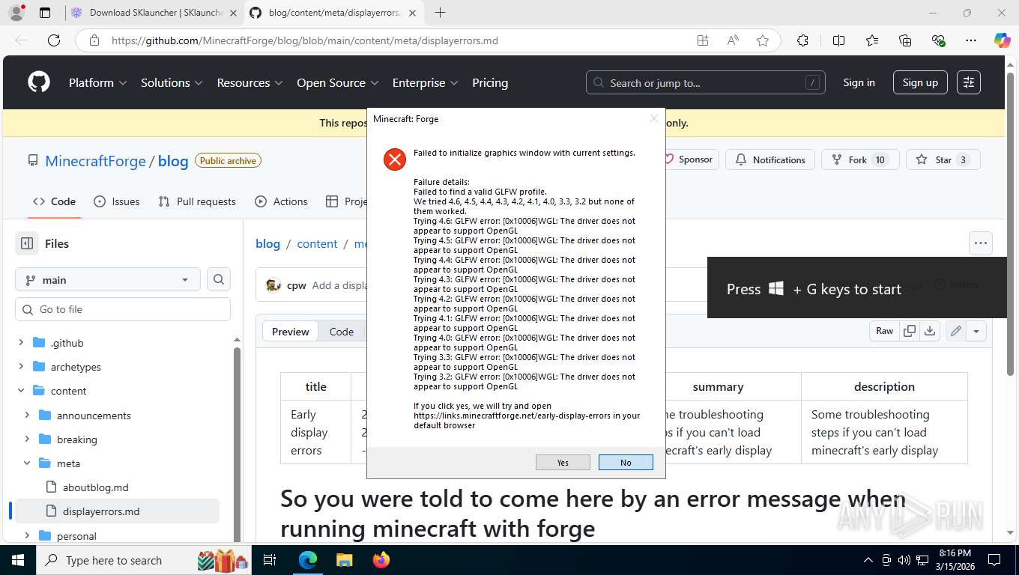Expand the .github folder

click(x=21, y=343)
